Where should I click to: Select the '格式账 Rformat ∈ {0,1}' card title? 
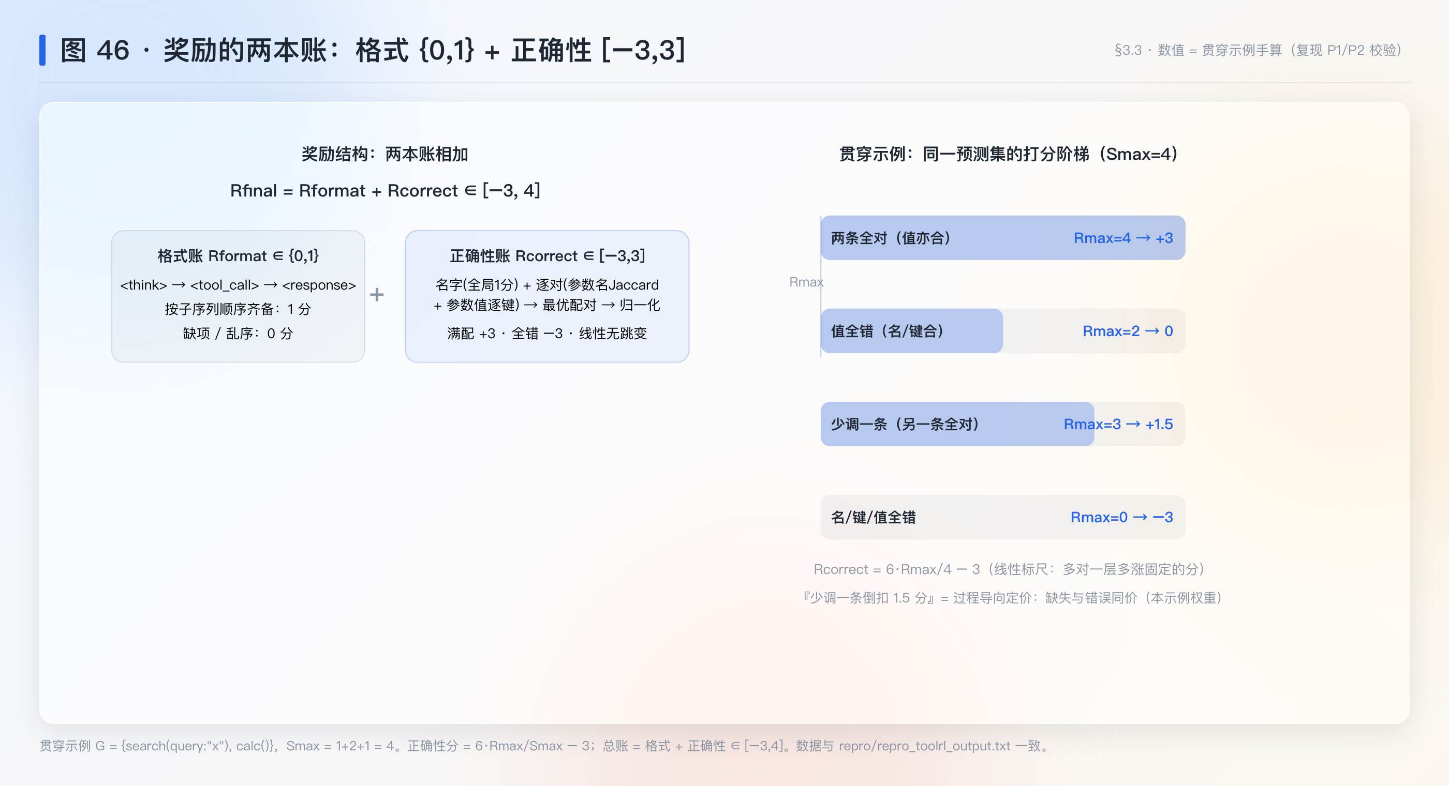[x=238, y=256]
